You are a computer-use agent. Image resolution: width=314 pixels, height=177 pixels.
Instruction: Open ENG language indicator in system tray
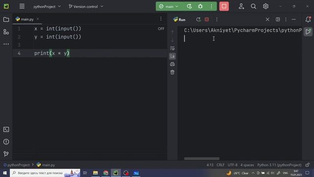point(285,173)
